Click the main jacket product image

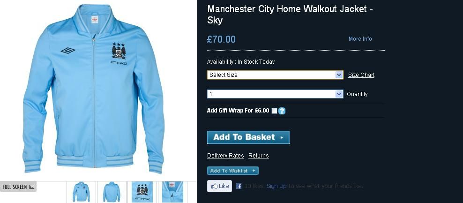[93, 89]
